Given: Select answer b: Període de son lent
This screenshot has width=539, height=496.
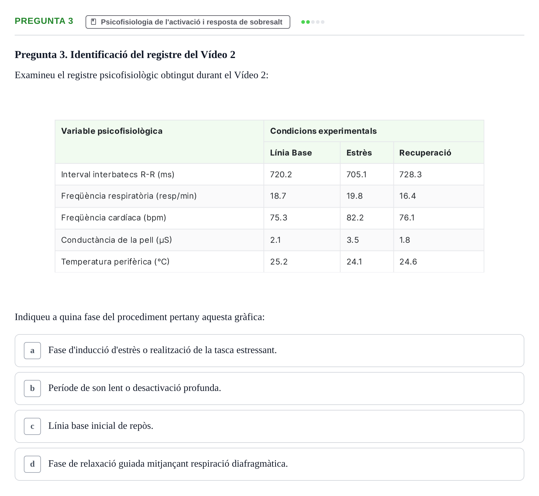Looking at the screenshot, I should point(269,388).
